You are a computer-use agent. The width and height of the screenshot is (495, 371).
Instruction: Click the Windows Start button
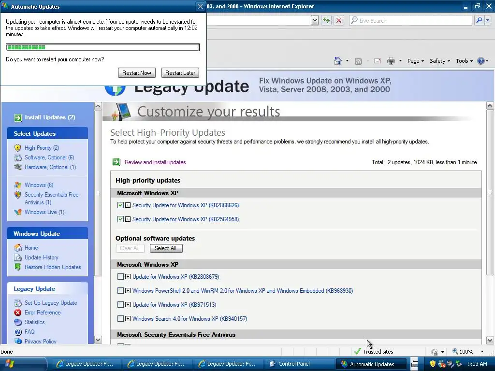coord(23,364)
